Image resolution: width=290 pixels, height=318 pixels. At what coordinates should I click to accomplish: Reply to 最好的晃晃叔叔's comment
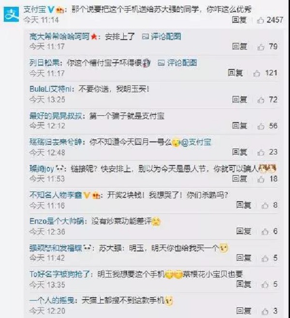[x=239, y=126]
